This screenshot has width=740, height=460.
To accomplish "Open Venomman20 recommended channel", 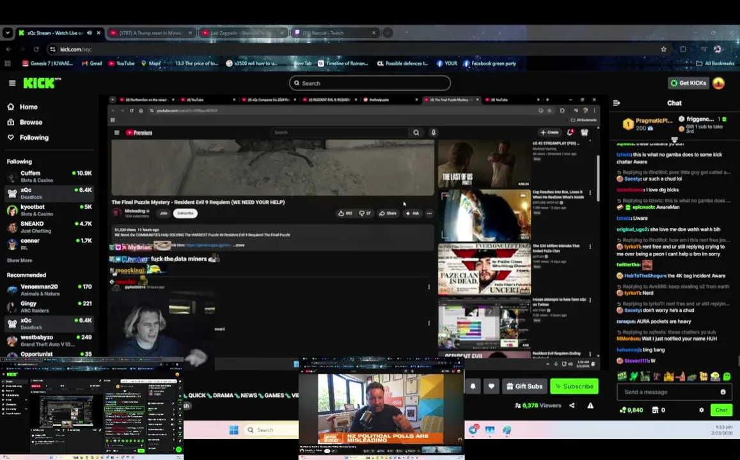I will click(x=49, y=290).
